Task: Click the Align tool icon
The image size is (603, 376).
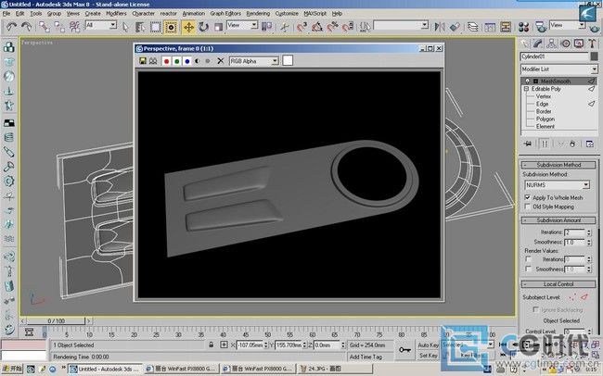Action: 455,27
